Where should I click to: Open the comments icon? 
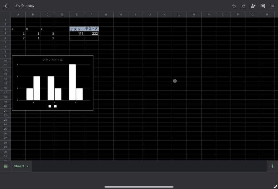tap(263, 6)
